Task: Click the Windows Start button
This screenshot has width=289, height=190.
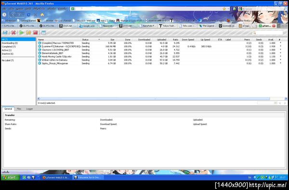Action: [11, 177]
